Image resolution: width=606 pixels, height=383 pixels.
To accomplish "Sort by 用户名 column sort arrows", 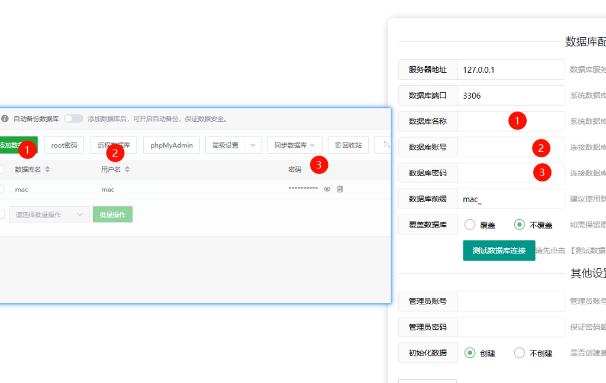I will click(127, 170).
